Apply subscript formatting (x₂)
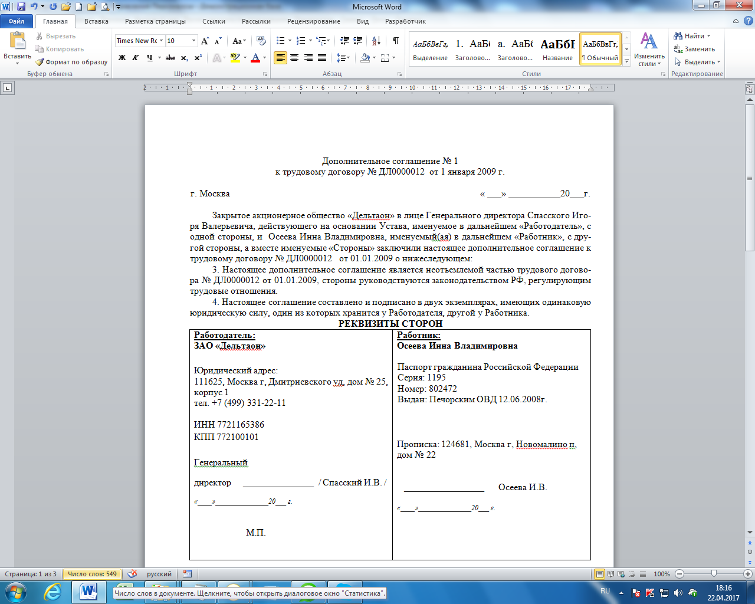The image size is (755, 604). pyautogui.click(x=185, y=58)
